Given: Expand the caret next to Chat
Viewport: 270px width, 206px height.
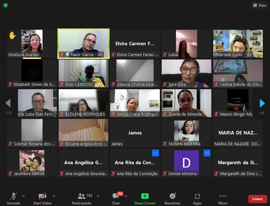Looking at the screenshot, I should click(126, 196).
